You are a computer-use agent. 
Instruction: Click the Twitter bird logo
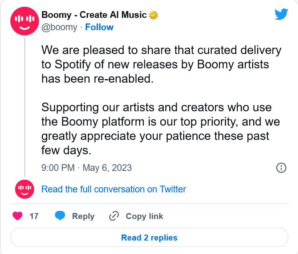coord(281,14)
